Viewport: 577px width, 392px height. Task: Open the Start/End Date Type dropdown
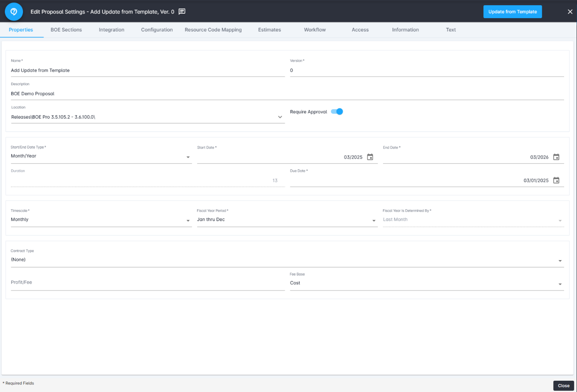[188, 157]
